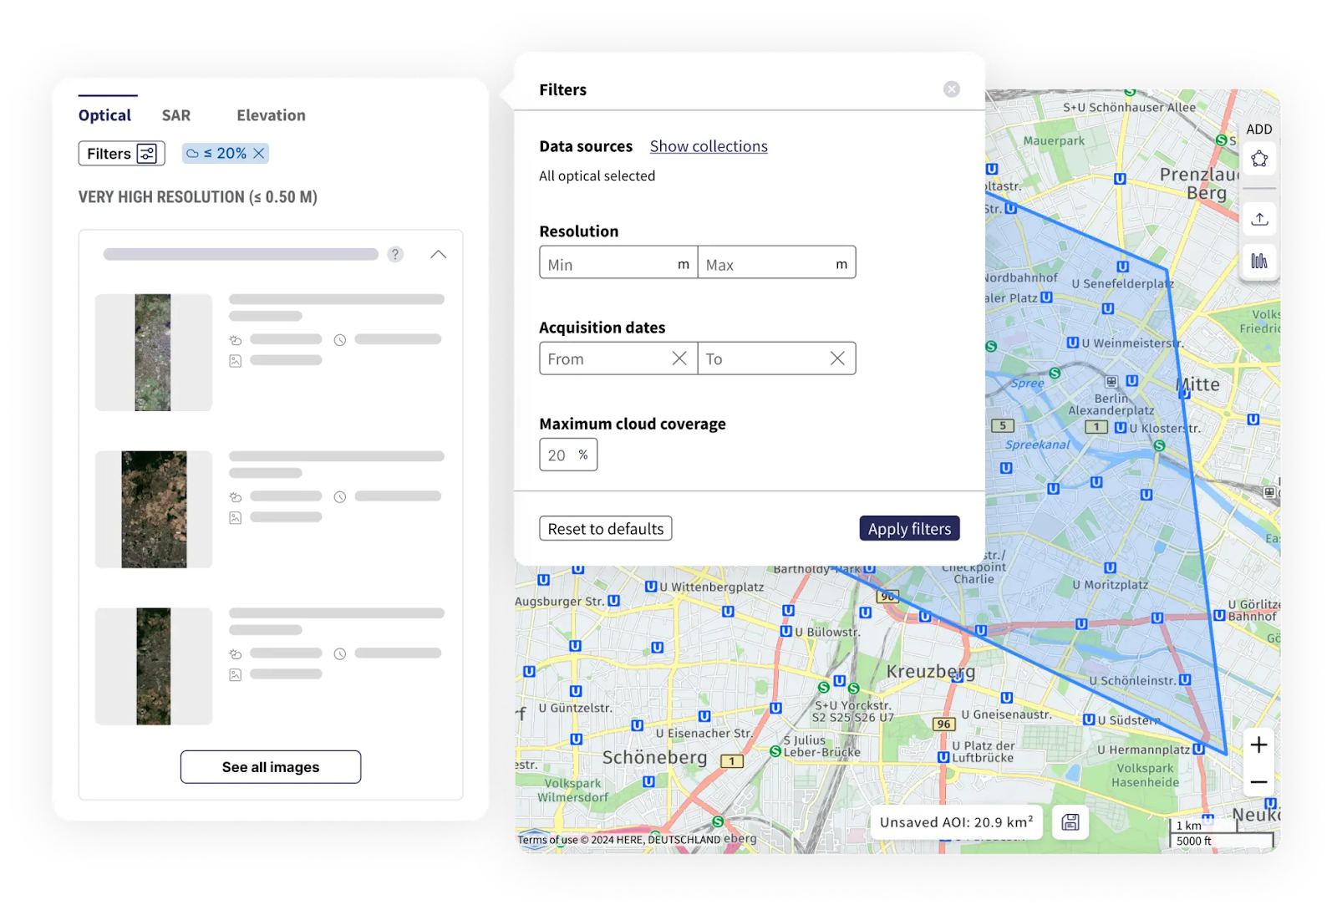Screen dimensions: 1337x915
Task: Click the Show collections link
Action: pyautogui.click(x=709, y=146)
